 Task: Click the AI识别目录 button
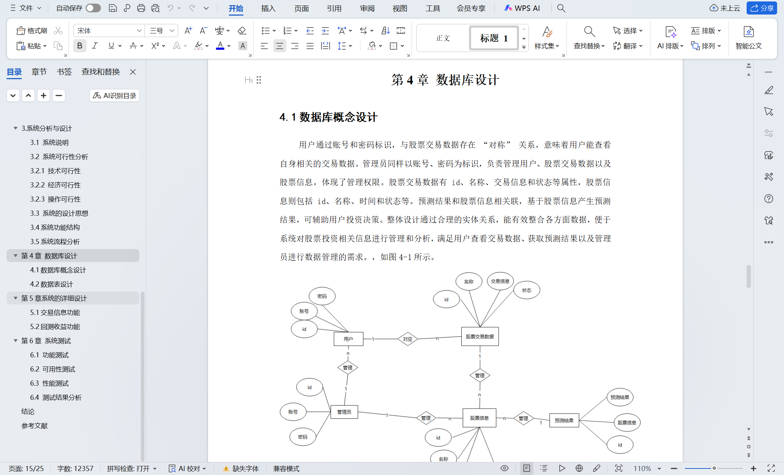114,96
